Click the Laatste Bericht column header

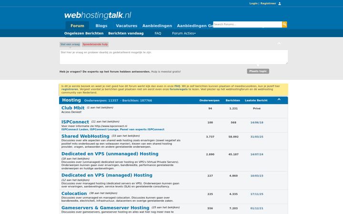click(x=256, y=100)
